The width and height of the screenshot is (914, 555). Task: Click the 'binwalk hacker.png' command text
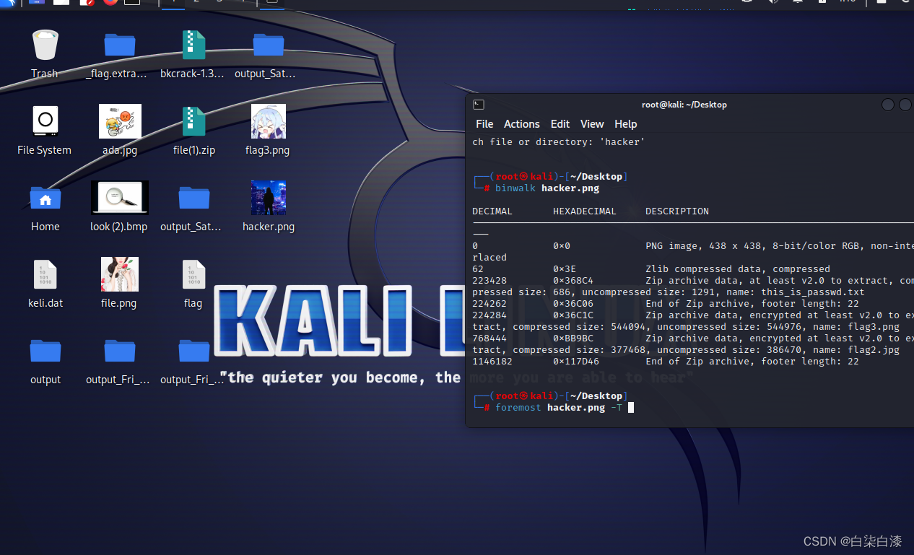(547, 188)
